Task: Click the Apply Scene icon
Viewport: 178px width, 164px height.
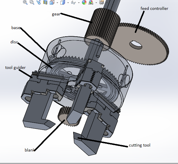Action: 91,2
